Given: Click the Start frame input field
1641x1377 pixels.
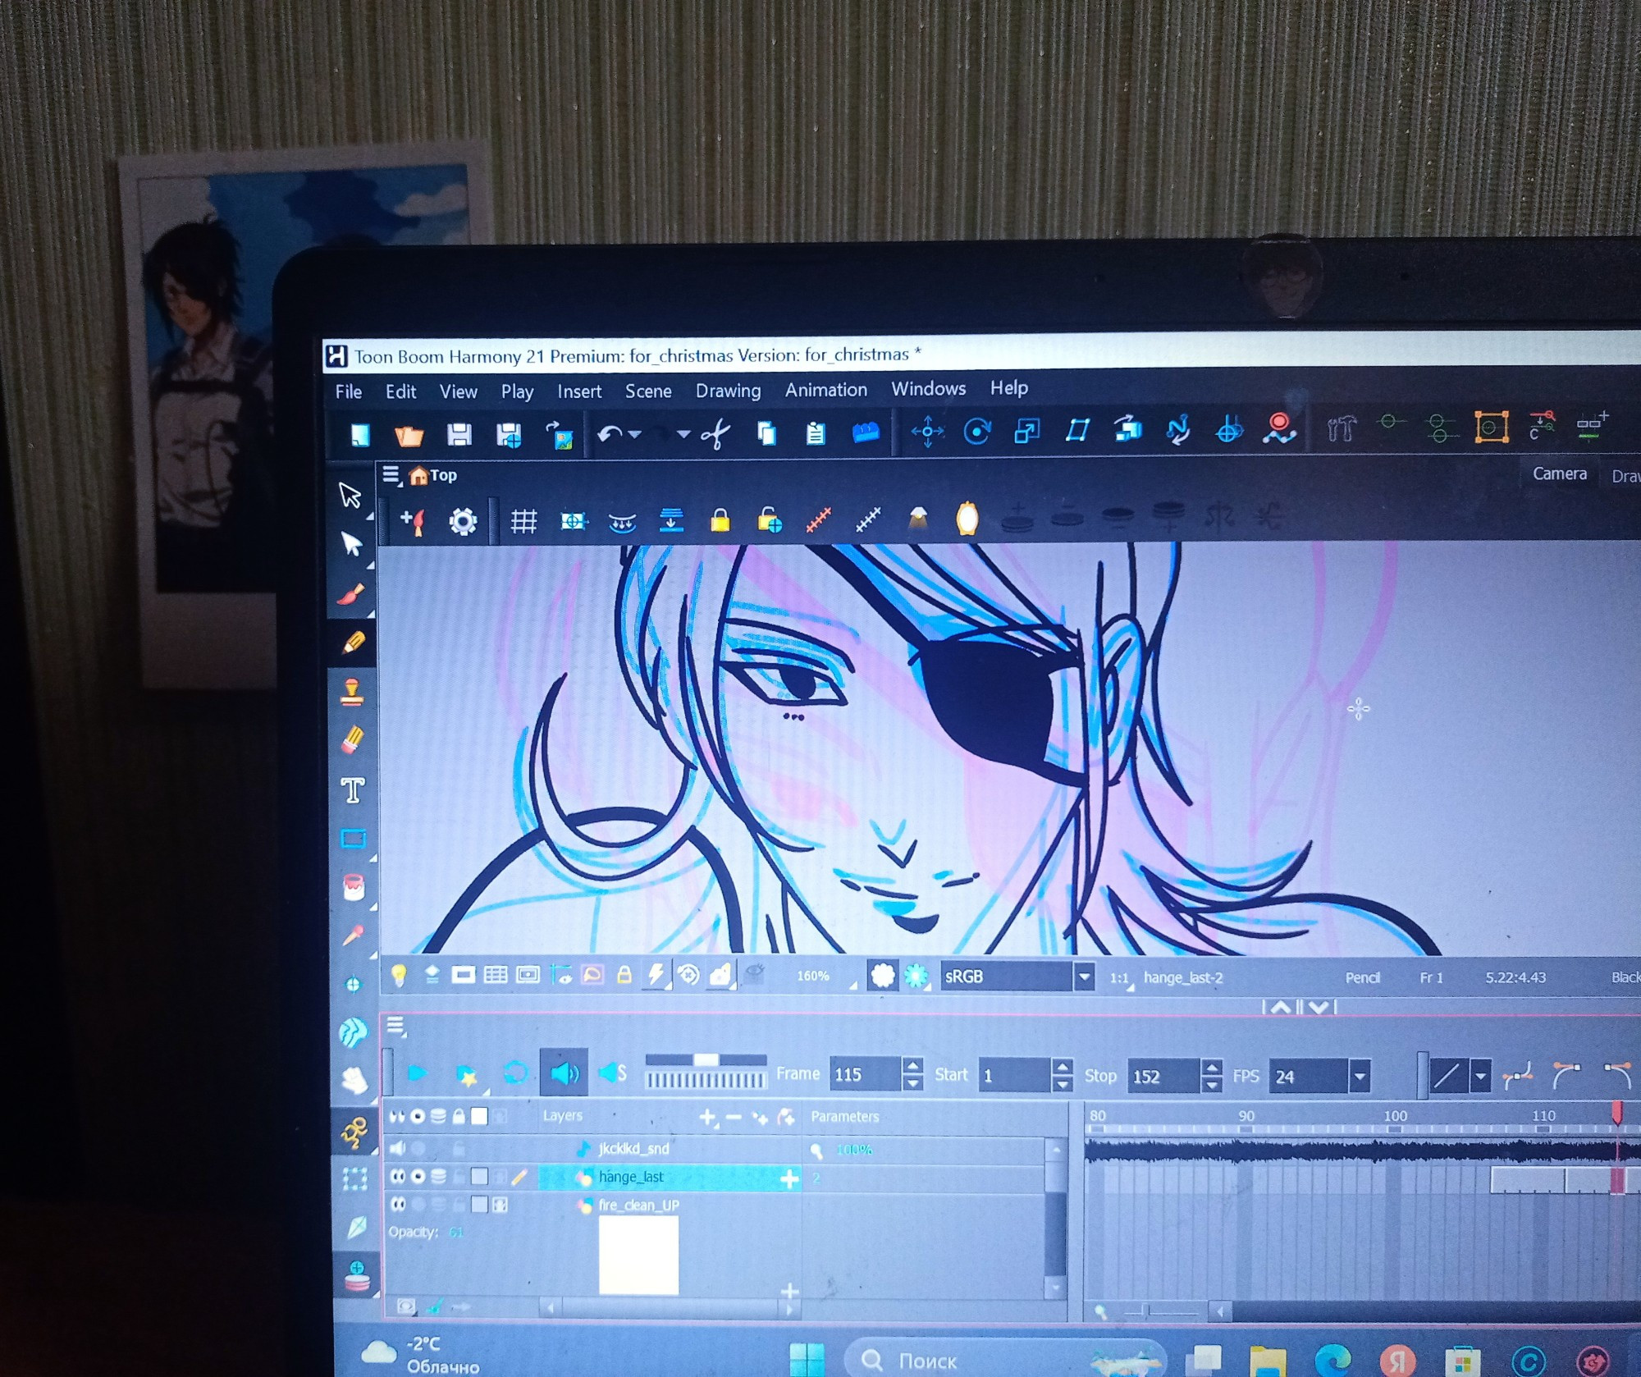Looking at the screenshot, I should 1014,1075.
